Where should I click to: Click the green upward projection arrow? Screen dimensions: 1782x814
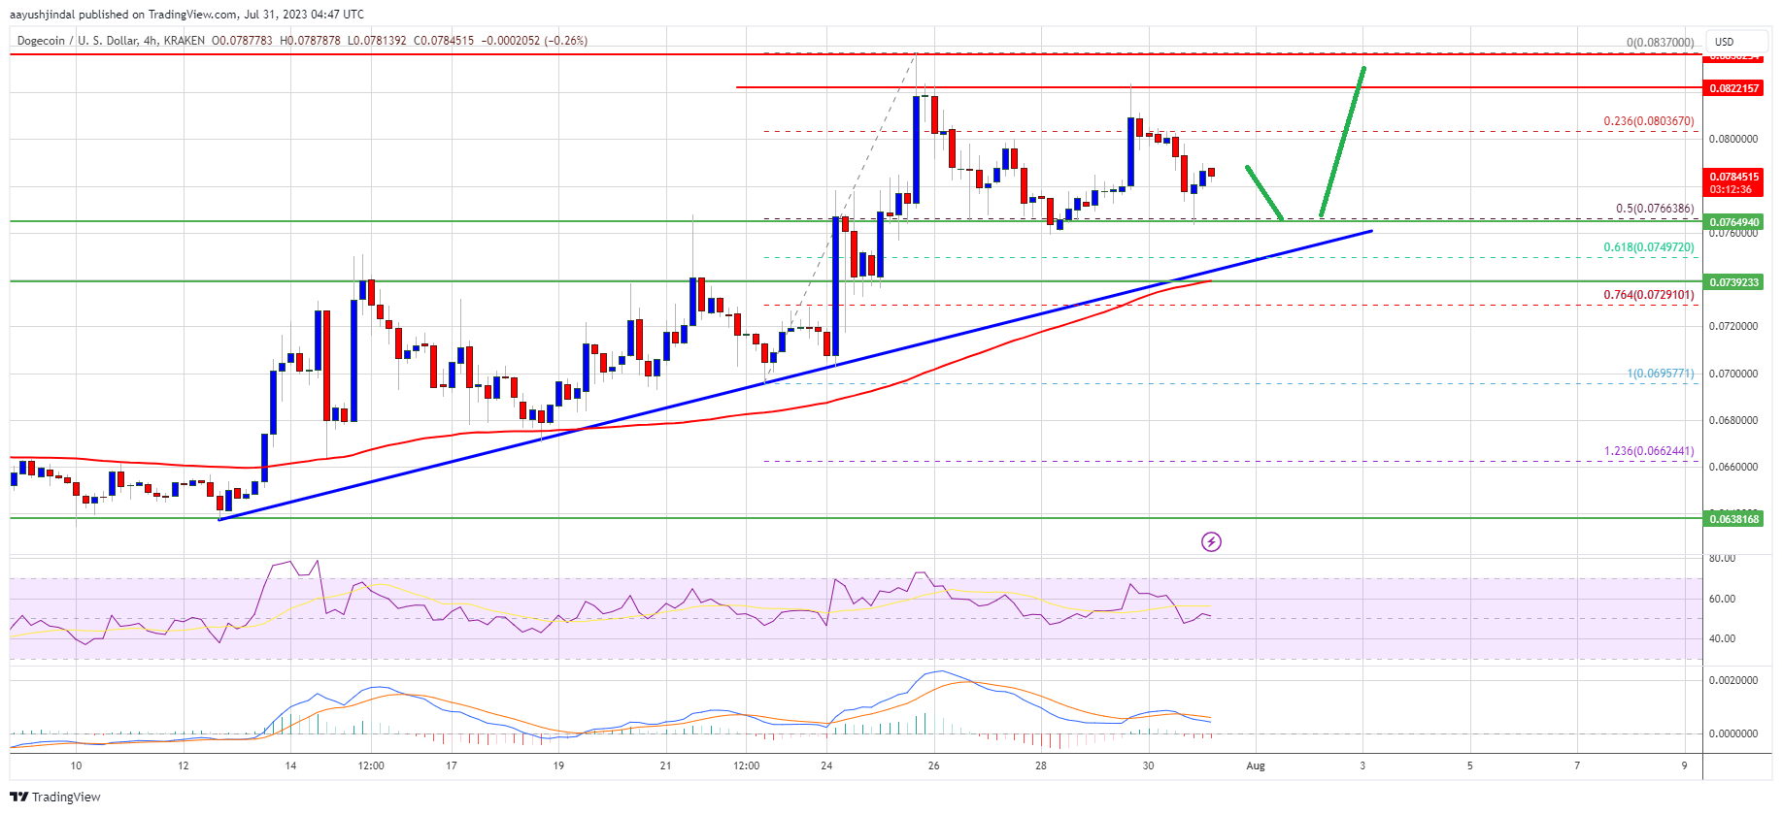tap(1343, 141)
